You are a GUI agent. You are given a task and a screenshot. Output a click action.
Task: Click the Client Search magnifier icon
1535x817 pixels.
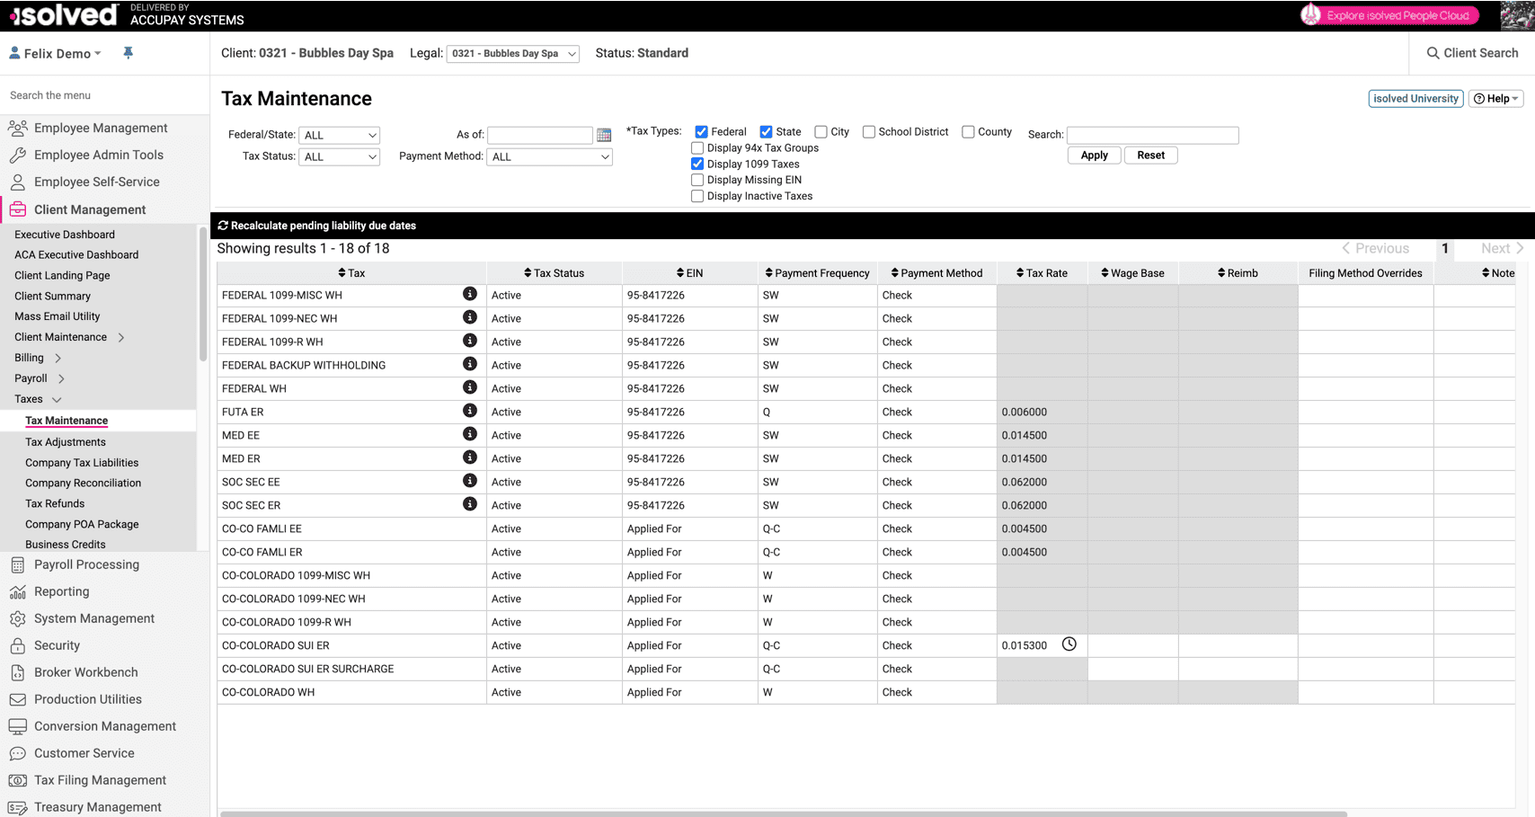coord(1433,53)
